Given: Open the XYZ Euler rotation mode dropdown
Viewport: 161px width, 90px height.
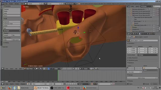Looking at the screenshot, I should (x=148, y=55).
